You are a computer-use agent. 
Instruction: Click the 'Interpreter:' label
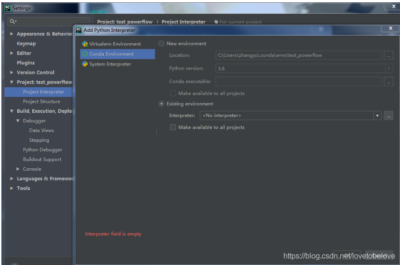182,116
